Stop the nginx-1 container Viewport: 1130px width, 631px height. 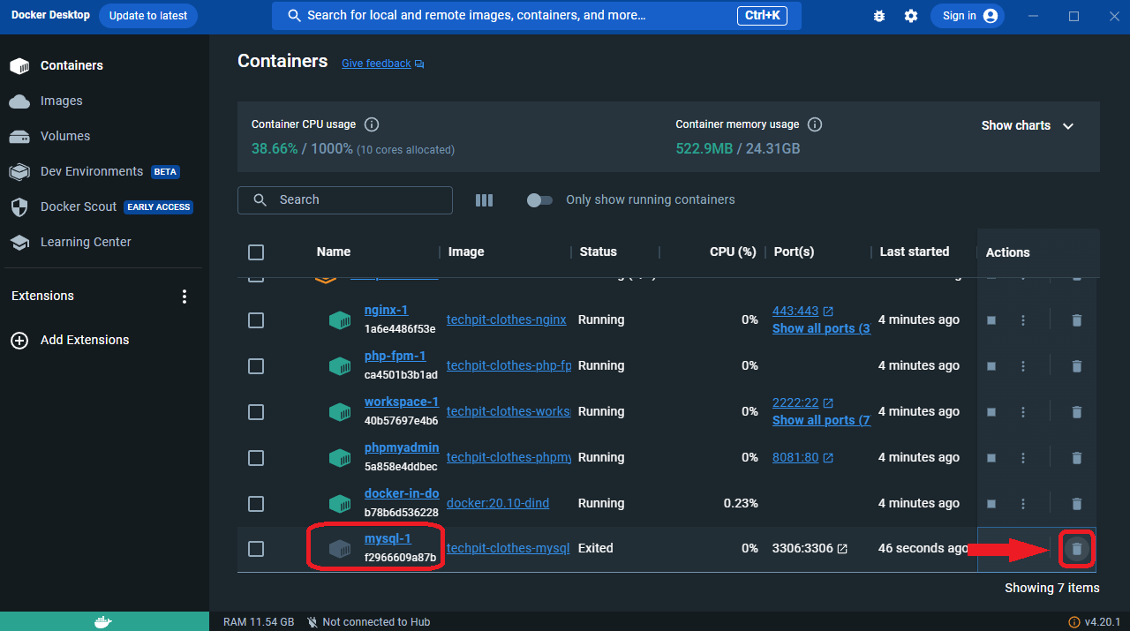991,320
